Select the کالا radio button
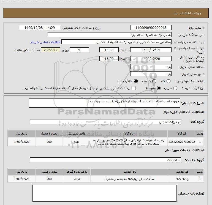212x205 pixels. 168,81
